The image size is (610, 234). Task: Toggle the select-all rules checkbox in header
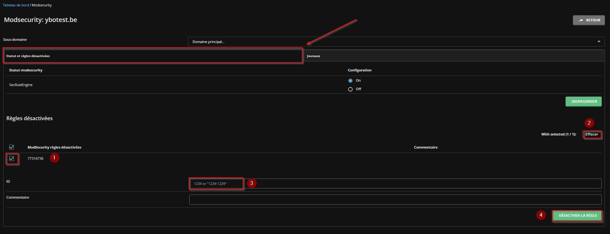(12, 147)
